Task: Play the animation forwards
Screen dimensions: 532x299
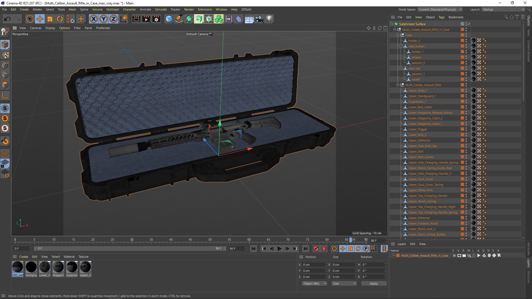Action: coord(280,249)
